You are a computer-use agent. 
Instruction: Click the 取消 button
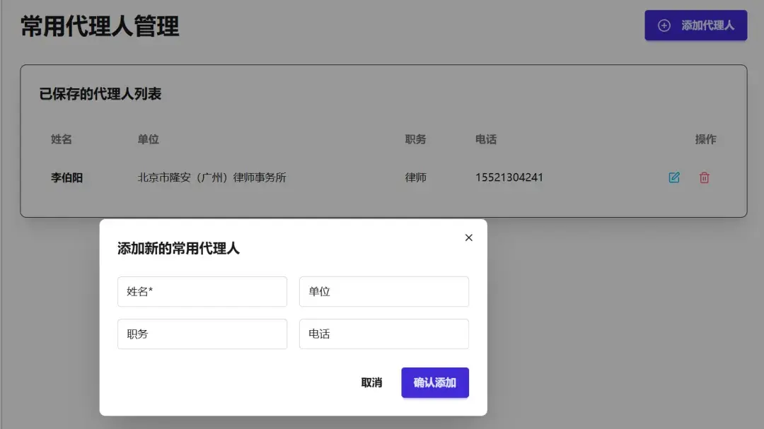(x=371, y=382)
